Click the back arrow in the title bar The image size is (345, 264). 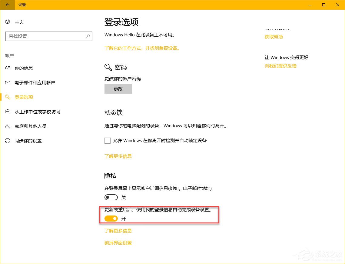tap(7, 5)
